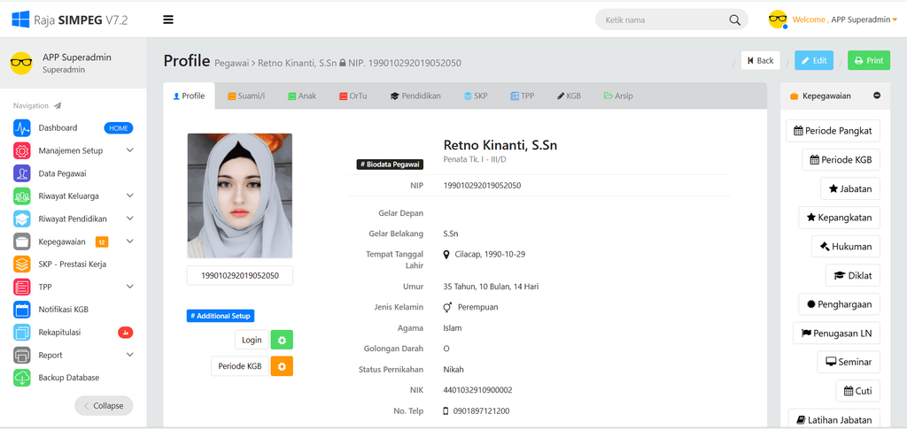Click orange gear button beside Periode KGB
Screen dimensions: 907x429
(282, 366)
